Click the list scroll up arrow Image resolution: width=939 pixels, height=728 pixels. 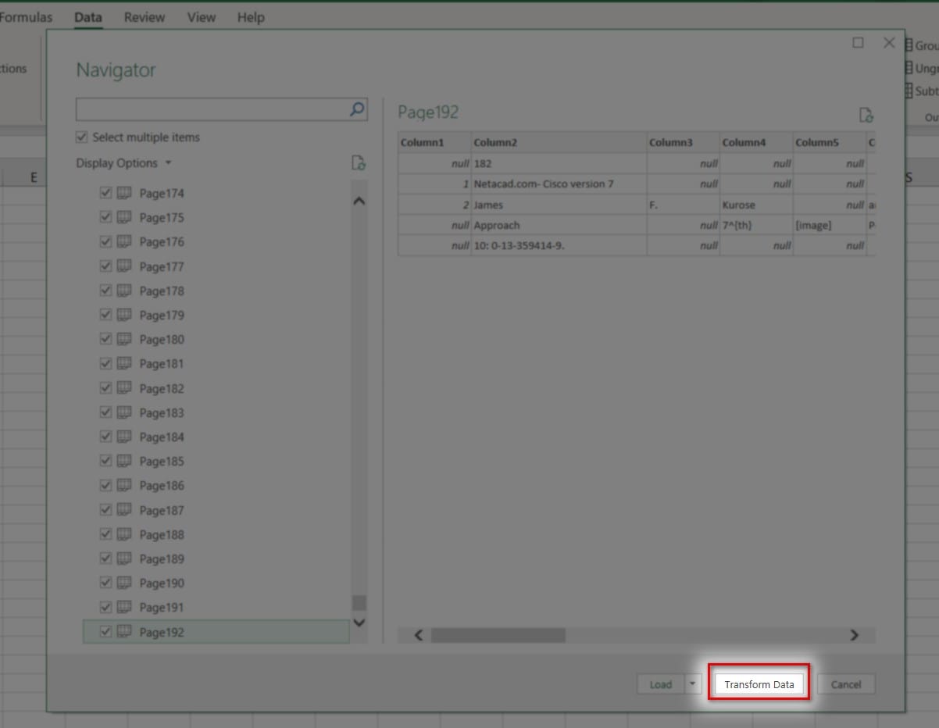point(359,201)
